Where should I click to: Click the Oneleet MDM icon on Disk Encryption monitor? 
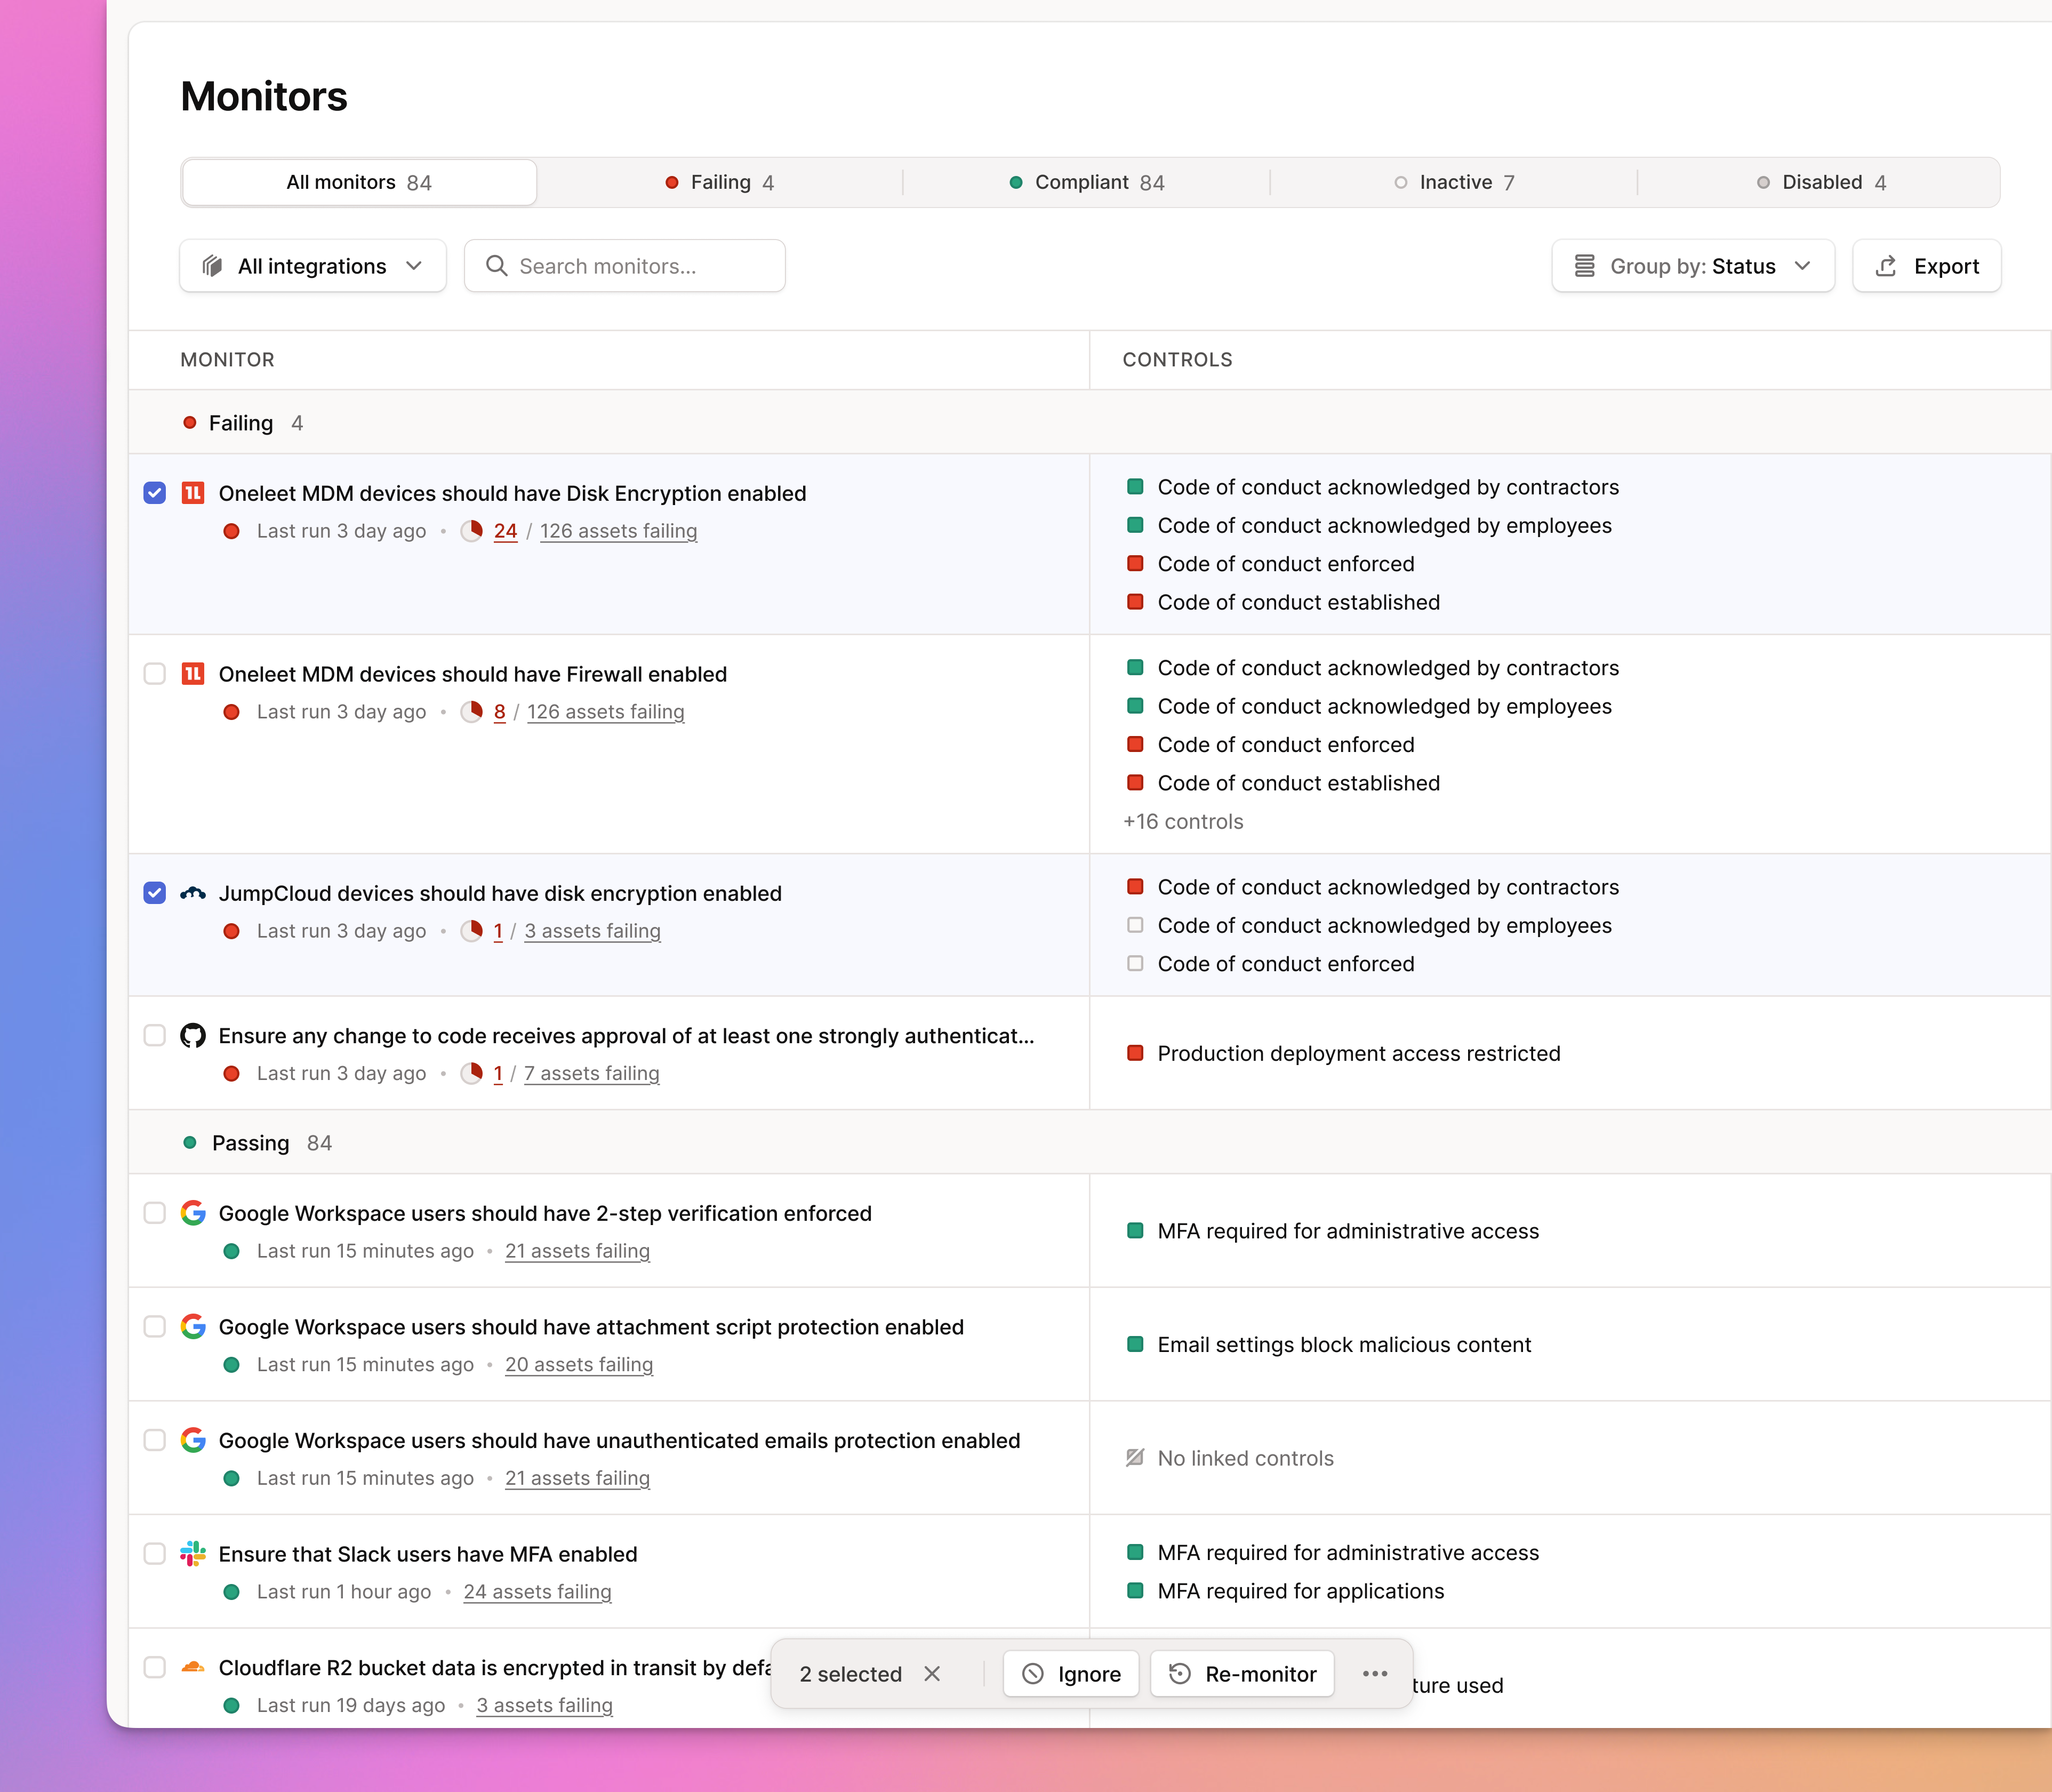pos(194,493)
